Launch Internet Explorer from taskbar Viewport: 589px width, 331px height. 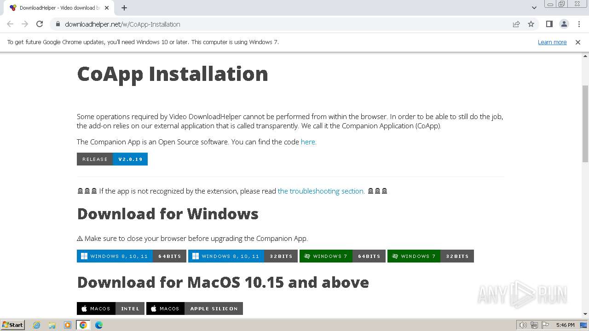point(37,325)
